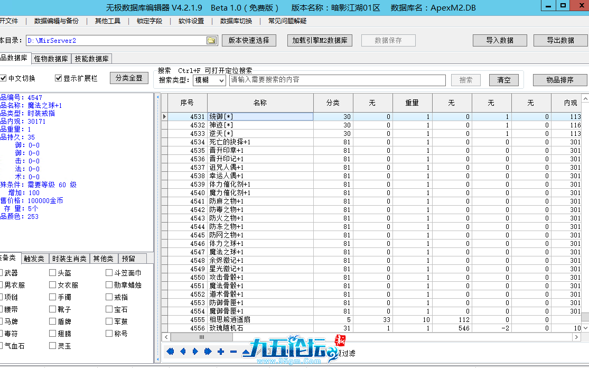The image size is (589, 368).
Task: Toggle the 中文切换 checkbox
Action: coord(3,78)
